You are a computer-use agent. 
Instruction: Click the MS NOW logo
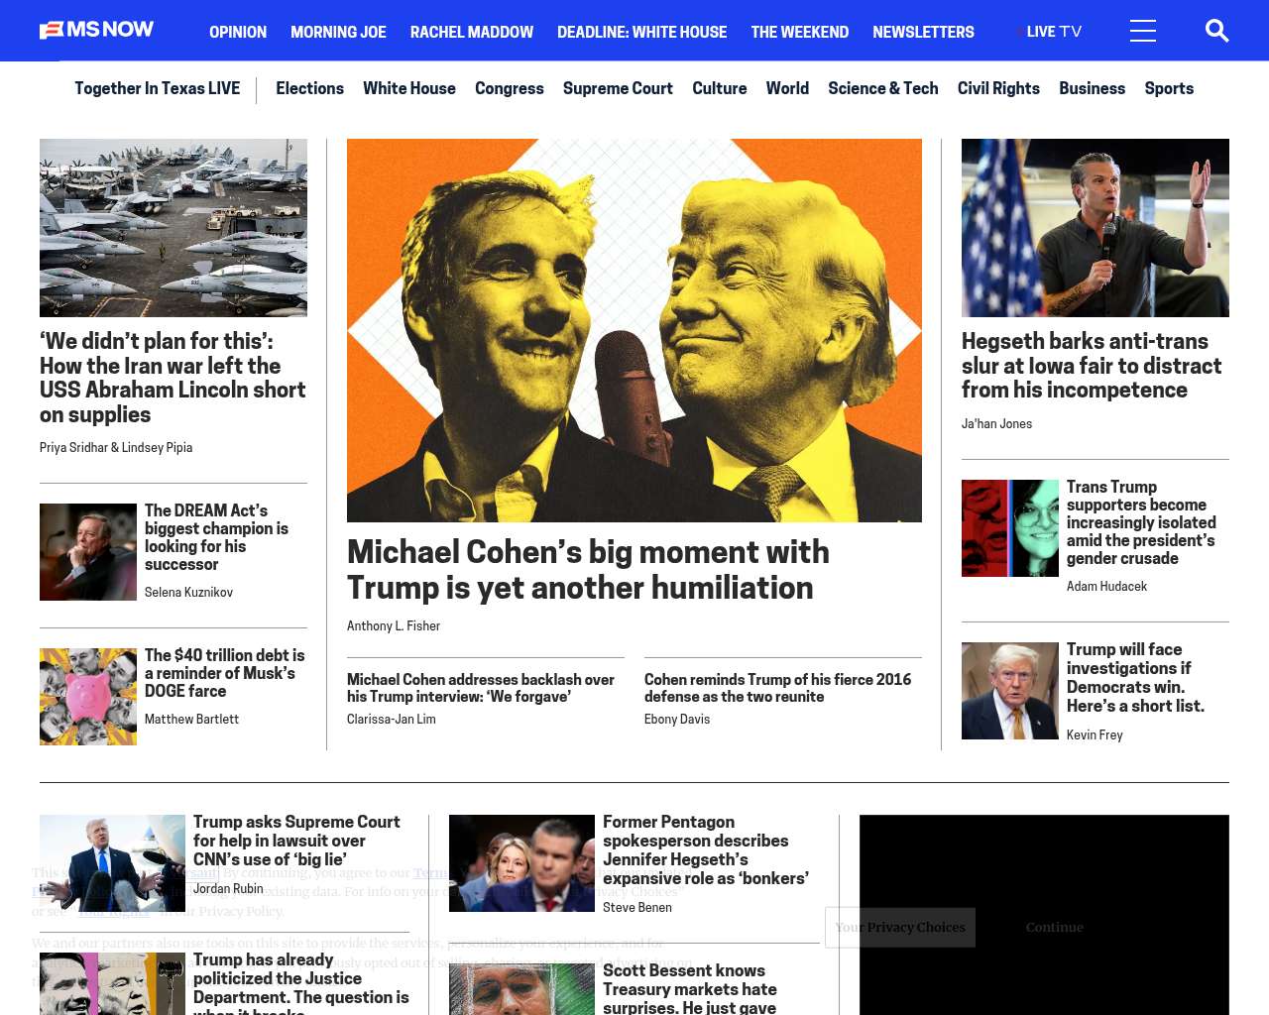(97, 30)
